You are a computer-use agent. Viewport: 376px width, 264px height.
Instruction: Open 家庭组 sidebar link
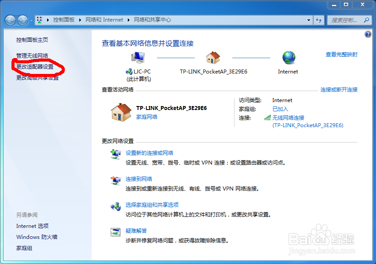[24, 248]
